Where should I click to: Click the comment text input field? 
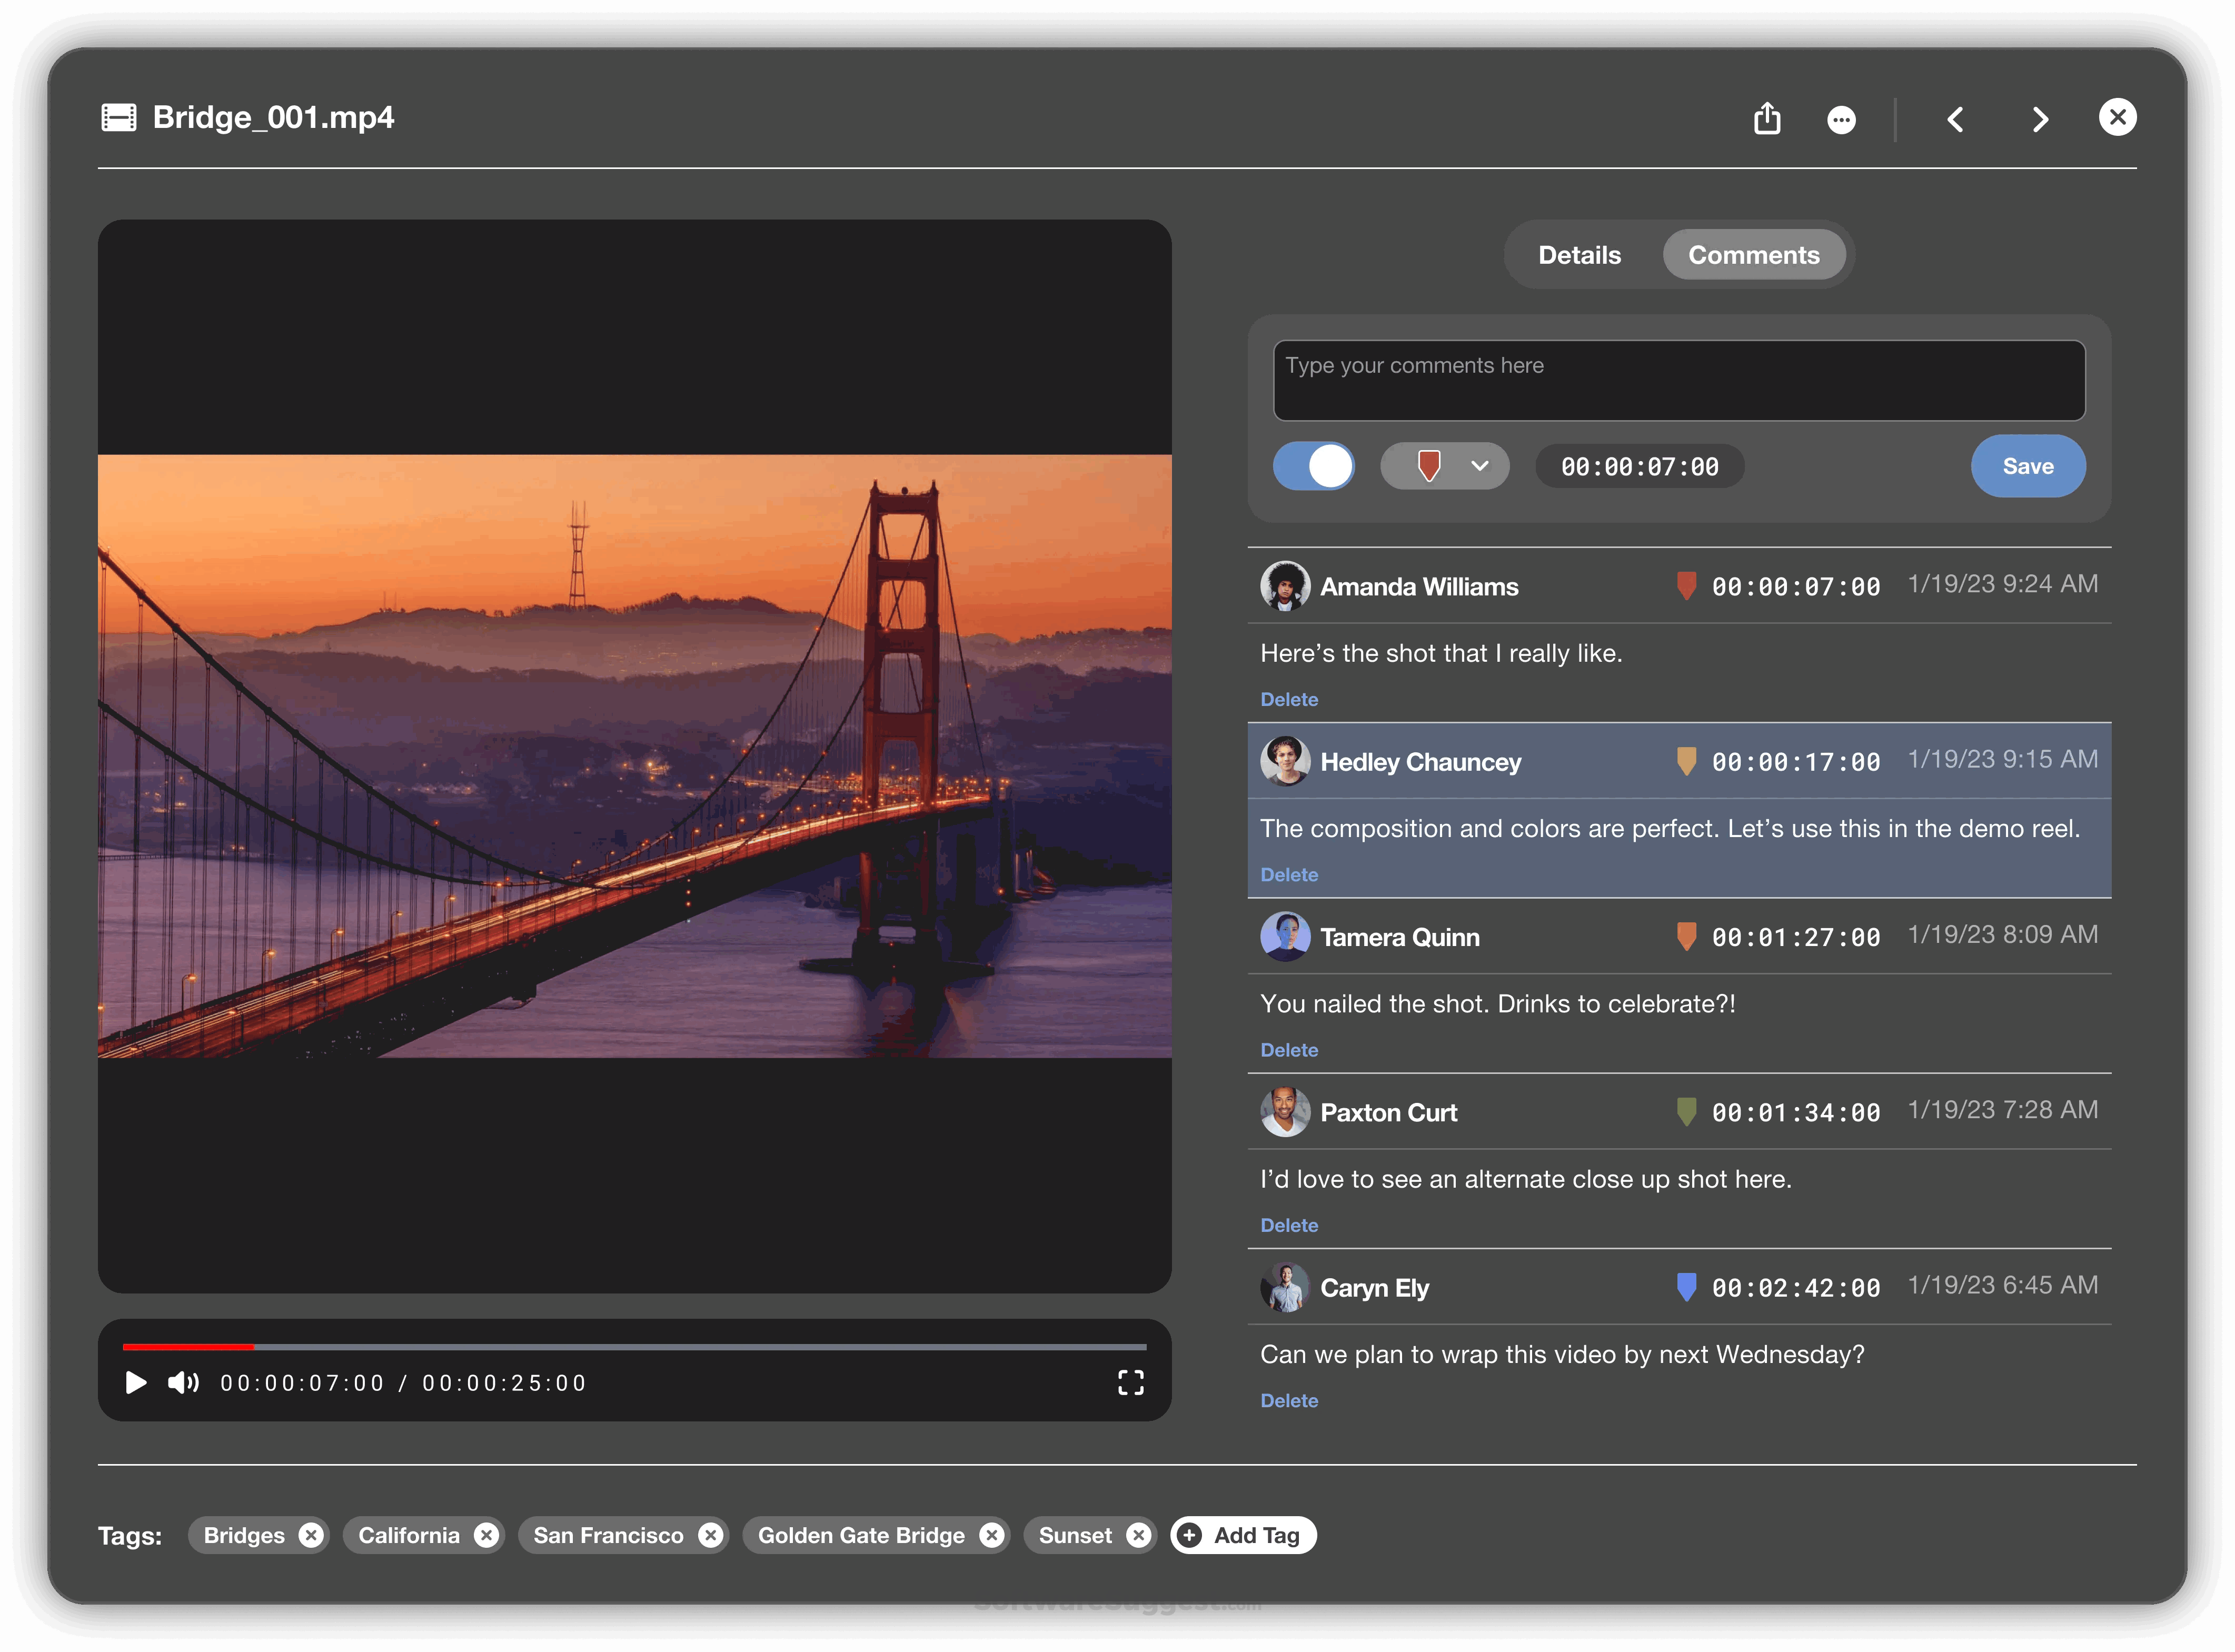point(1678,380)
